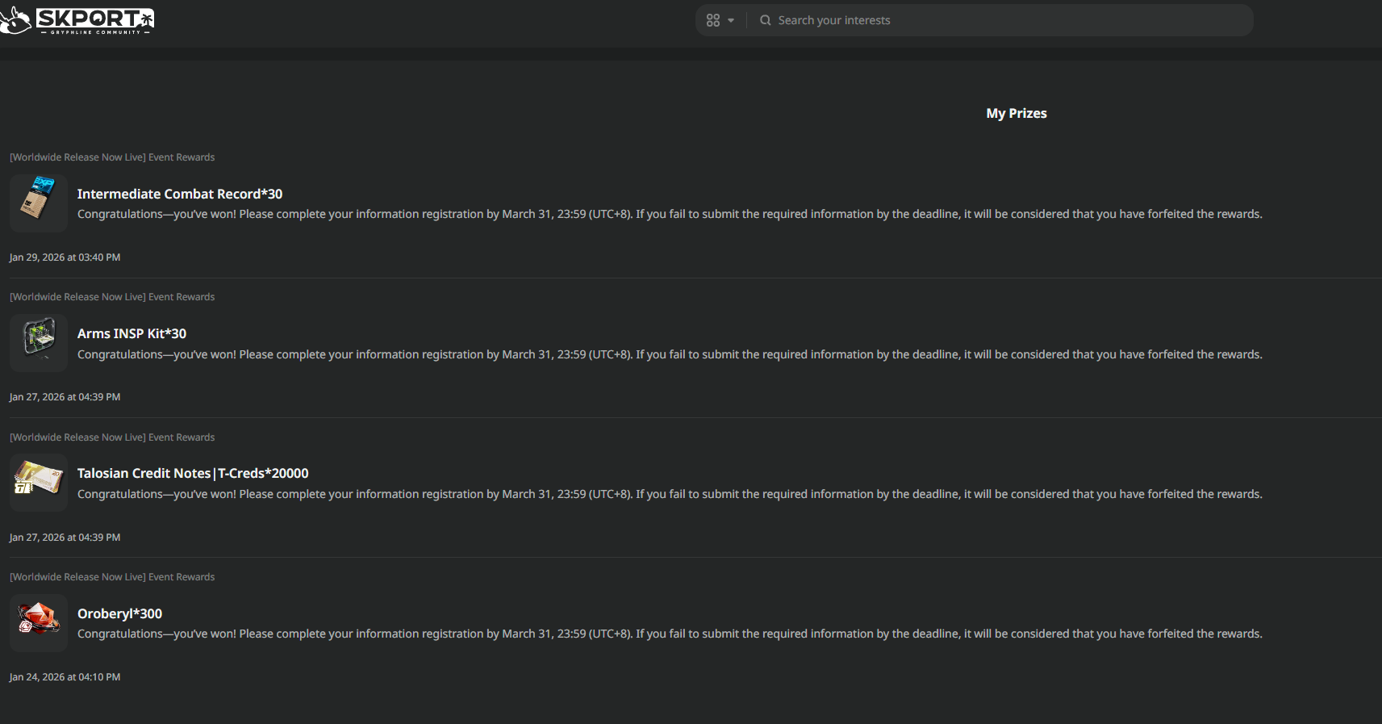
Task: Click the SKPORT logo
Action: [x=77, y=20]
